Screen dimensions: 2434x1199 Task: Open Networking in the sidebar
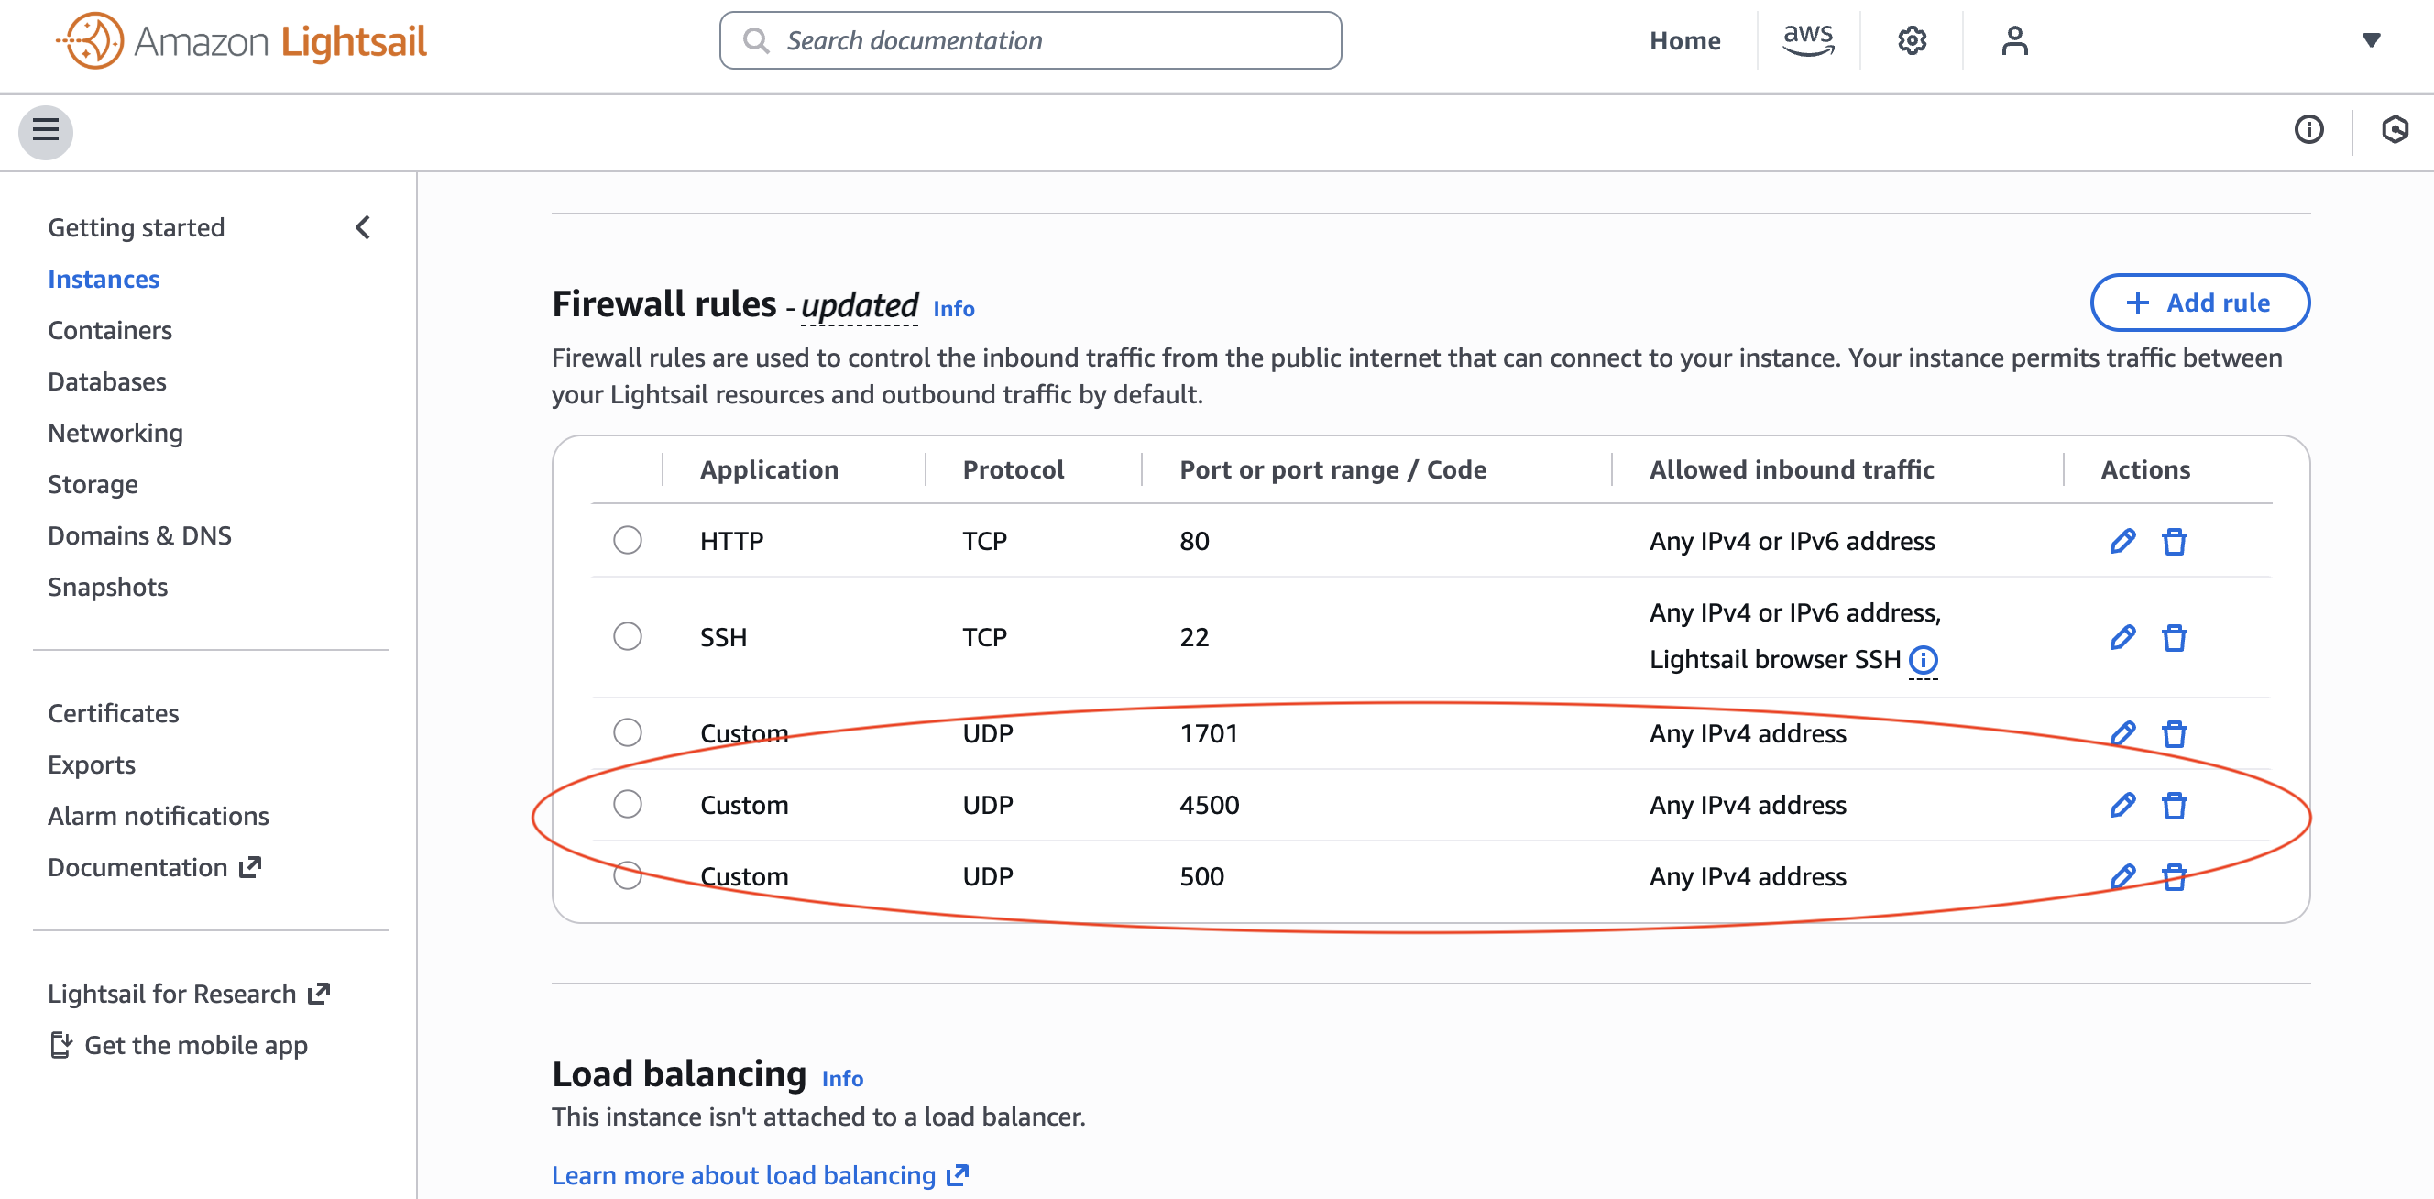(x=115, y=433)
